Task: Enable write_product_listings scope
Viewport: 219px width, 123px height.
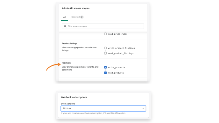Action: click(105, 48)
